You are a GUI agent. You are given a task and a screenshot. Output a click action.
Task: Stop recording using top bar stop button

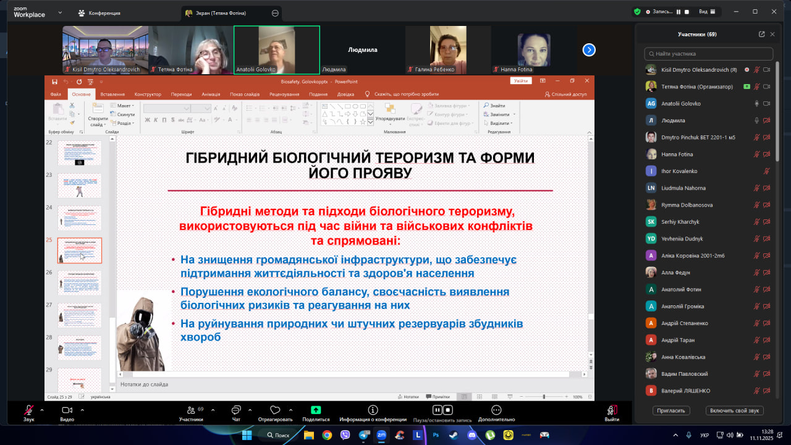[687, 12]
